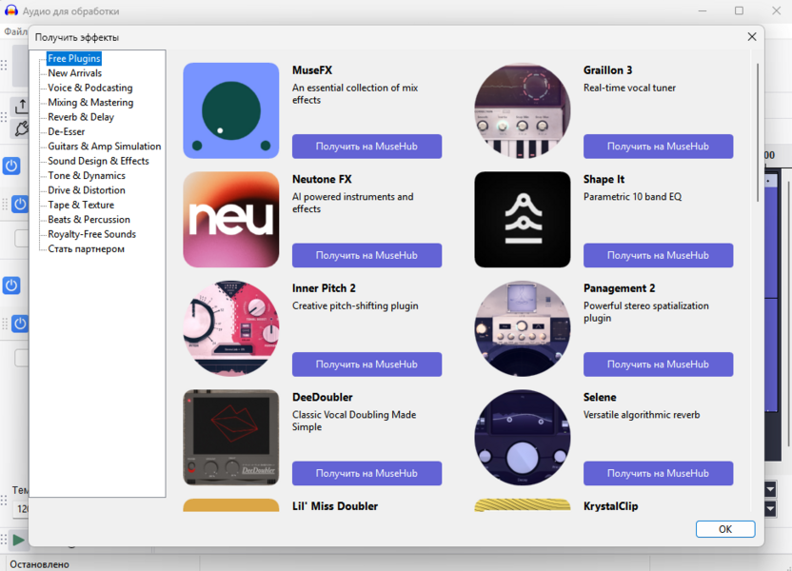Click the Lil' Miss Doubler title
The width and height of the screenshot is (792, 571).
click(x=335, y=506)
